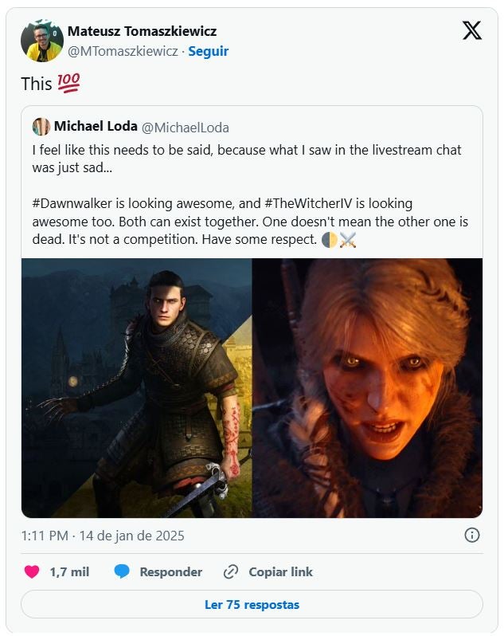Click the Copiar link label
The image size is (504, 636).
click(x=280, y=571)
